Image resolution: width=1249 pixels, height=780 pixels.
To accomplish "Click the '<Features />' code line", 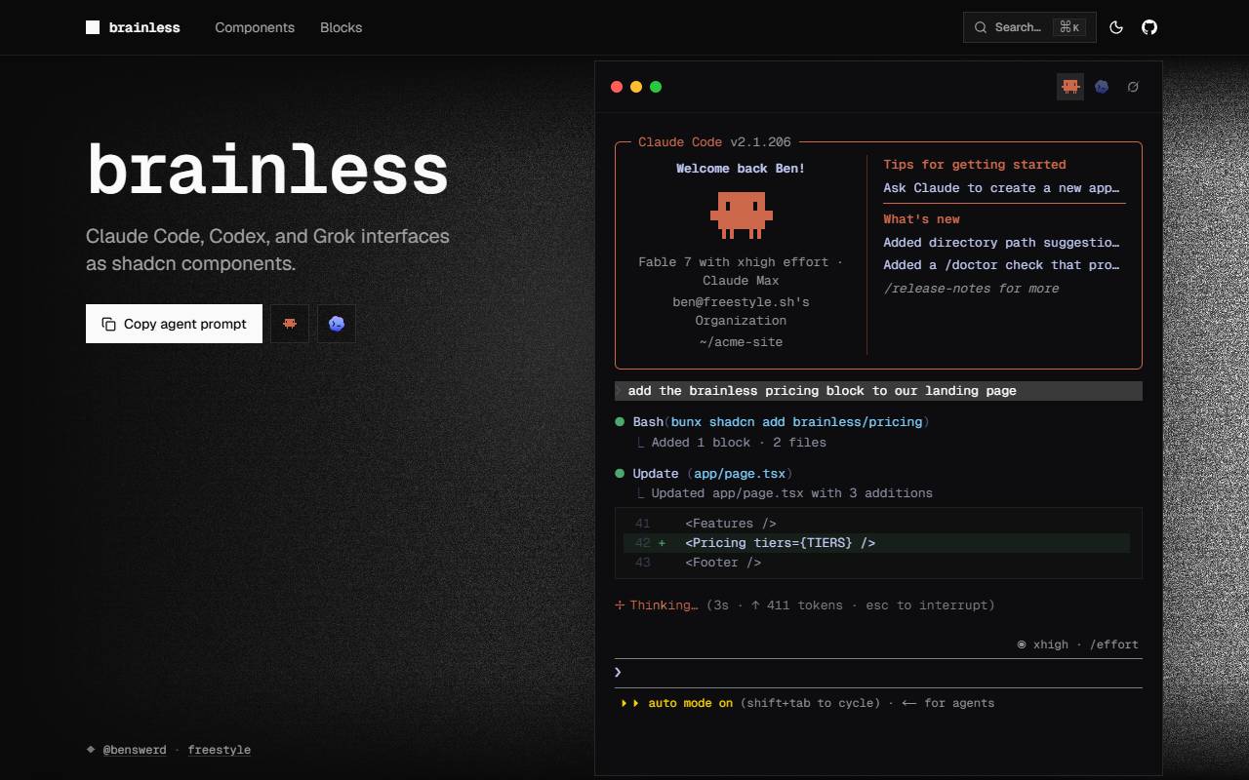I will (731, 524).
